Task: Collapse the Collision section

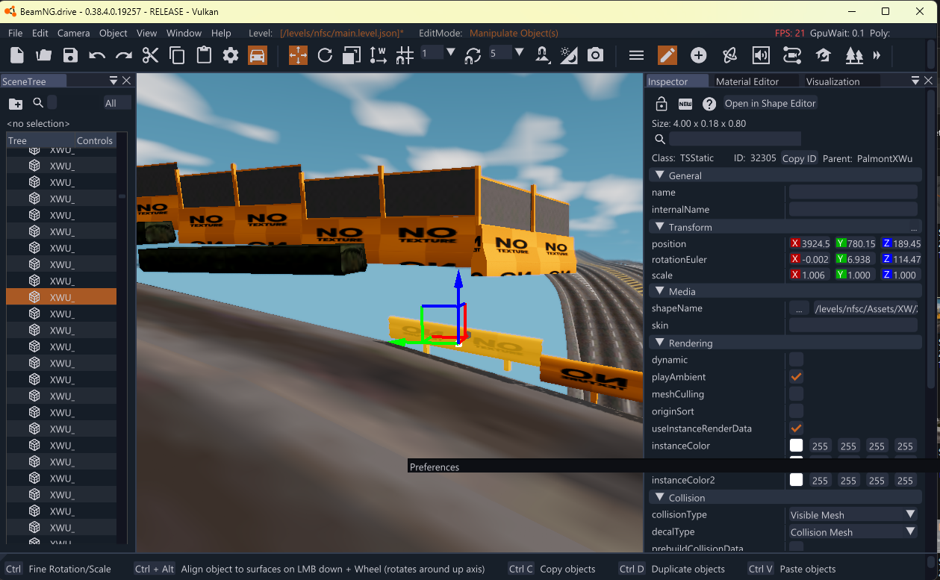Action: pyautogui.click(x=660, y=498)
